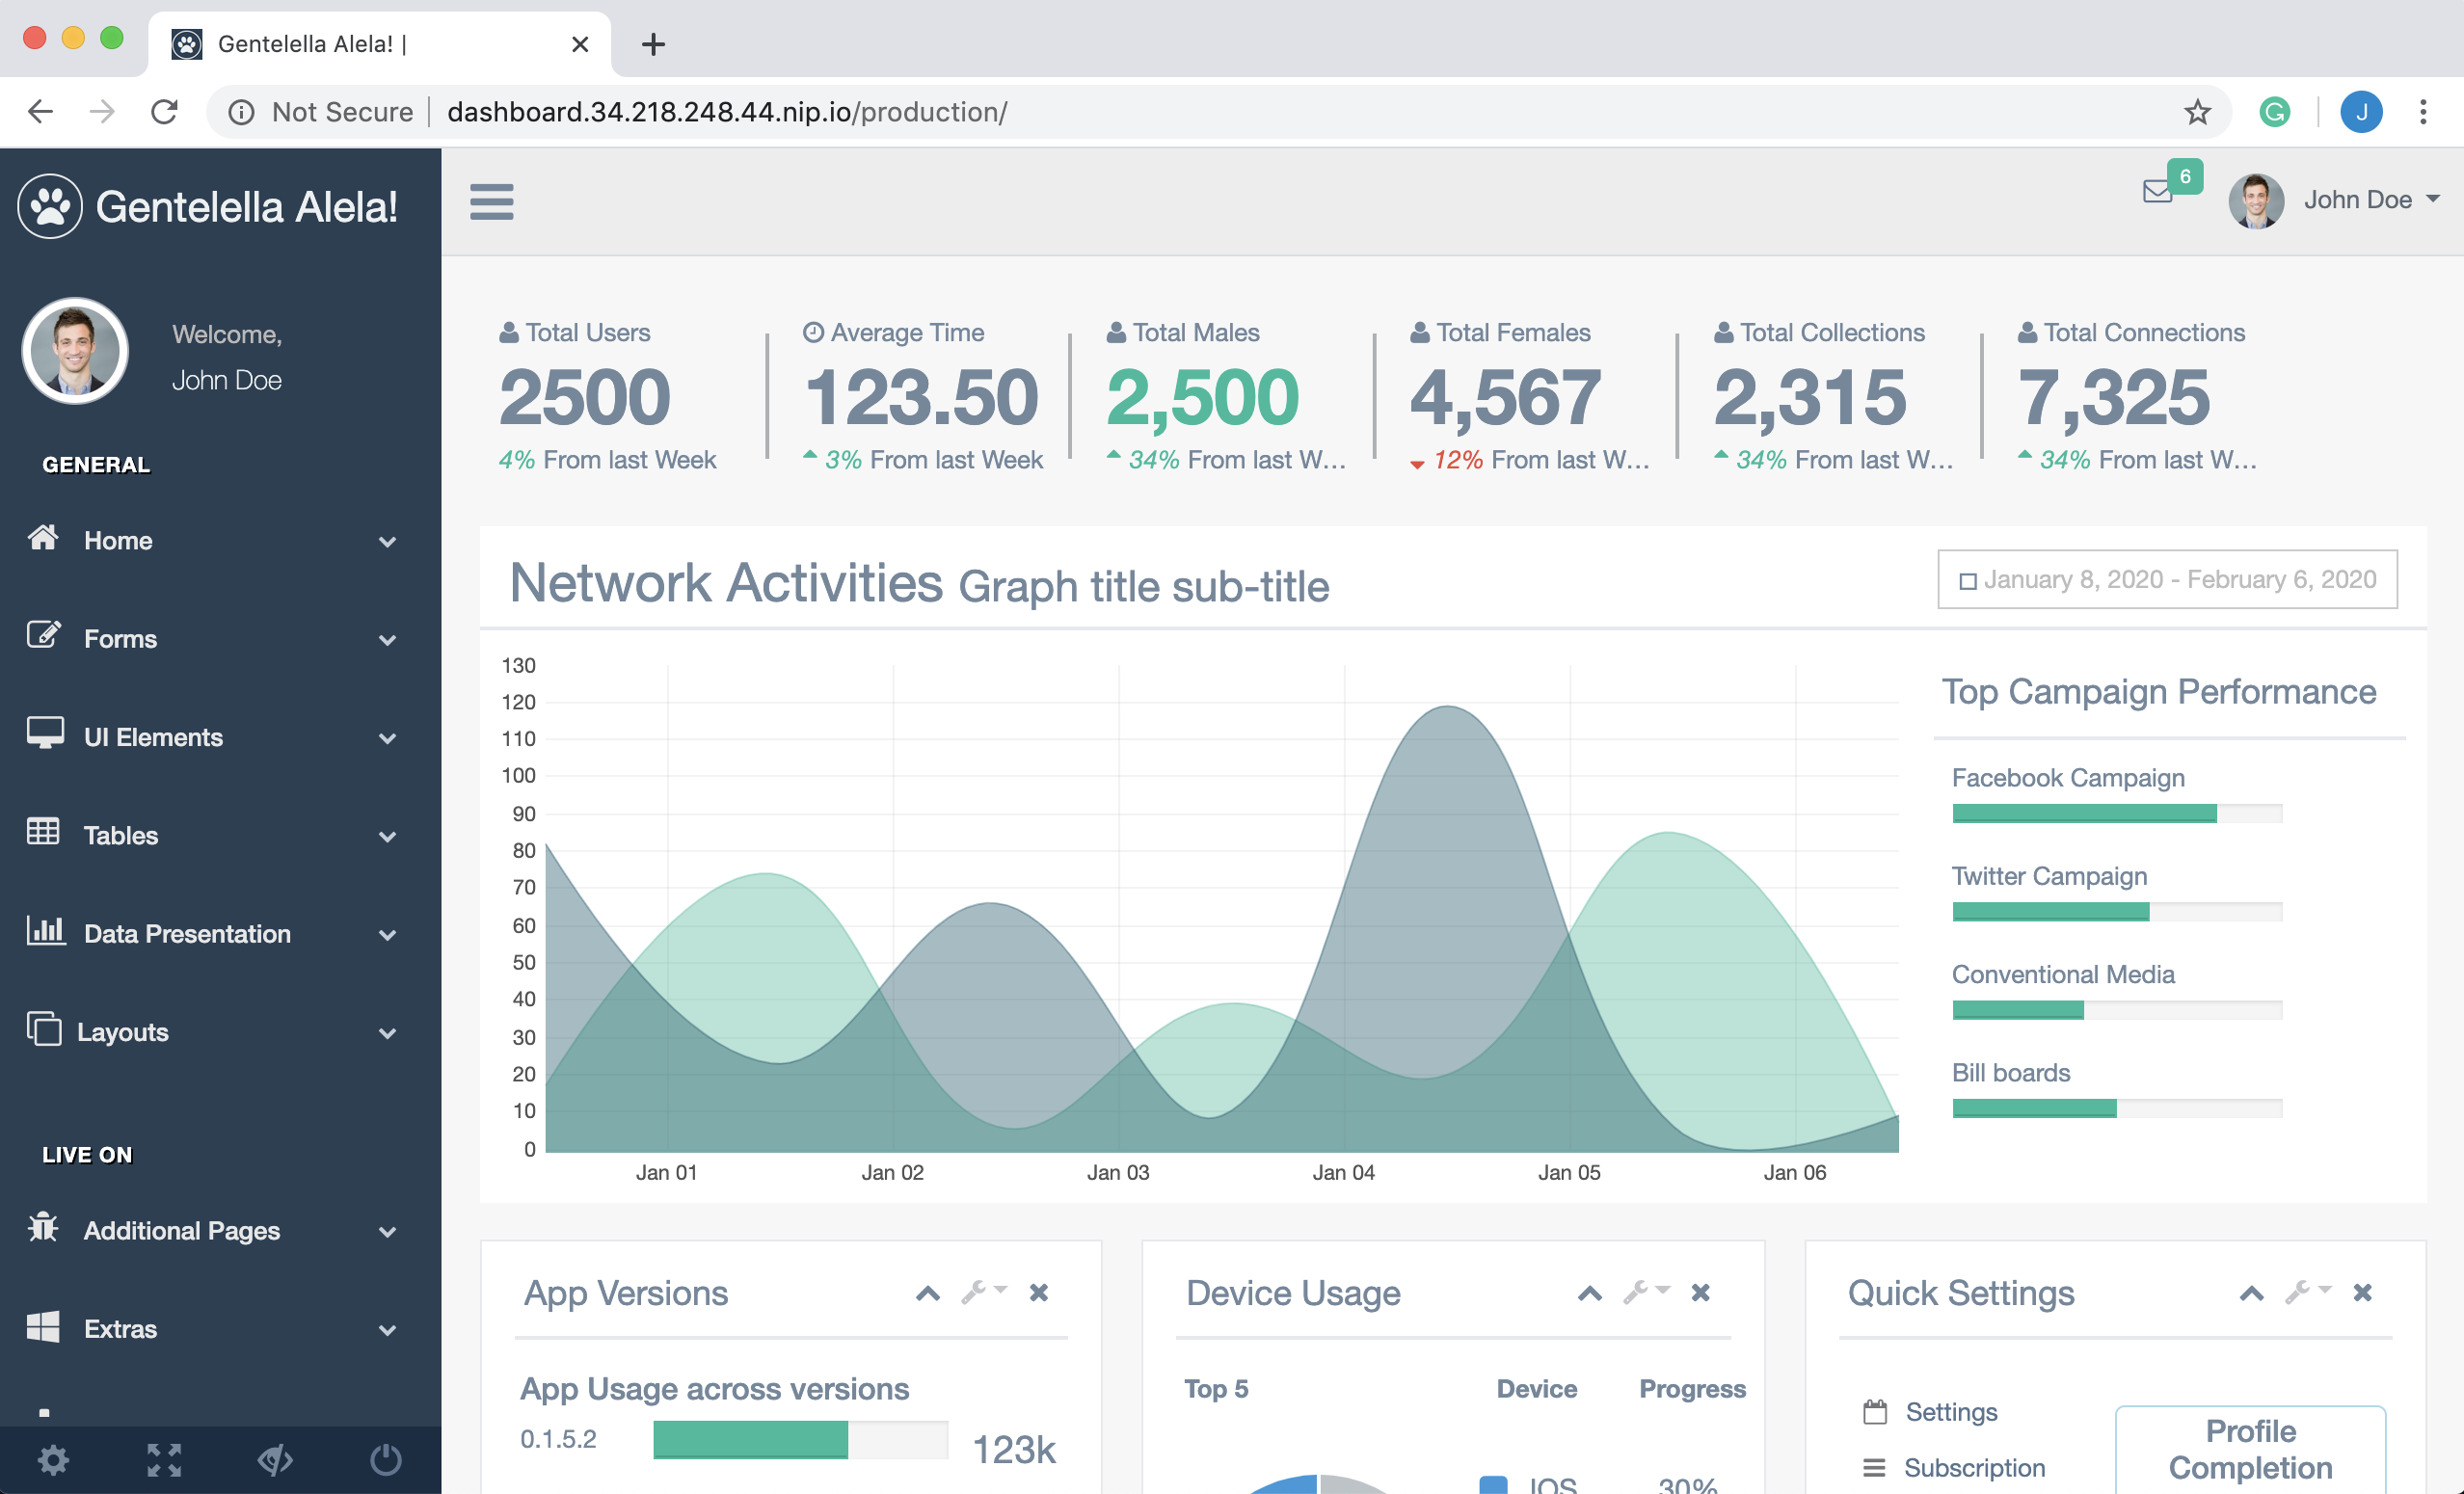Click the eye-slash lock icon in sidebar footer
The height and width of the screenshot is (1494, 2464).
point(275,1460)
